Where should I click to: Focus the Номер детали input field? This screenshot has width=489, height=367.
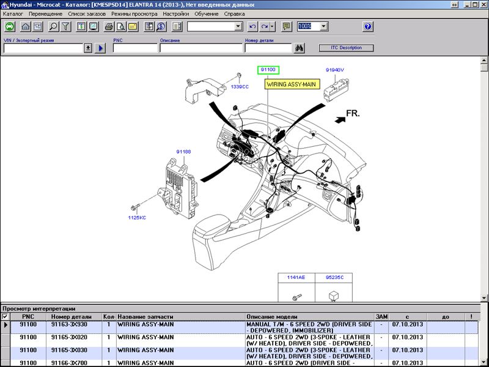268,48
